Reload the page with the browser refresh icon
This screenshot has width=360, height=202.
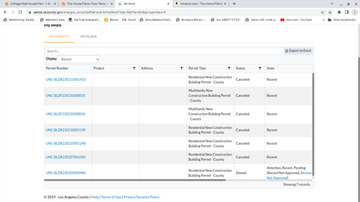pos(20,12)
